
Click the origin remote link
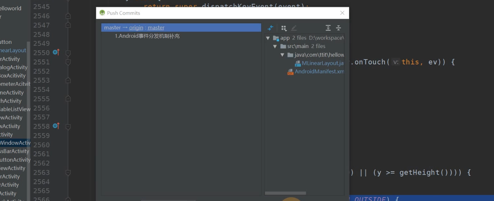pos(136,28)
